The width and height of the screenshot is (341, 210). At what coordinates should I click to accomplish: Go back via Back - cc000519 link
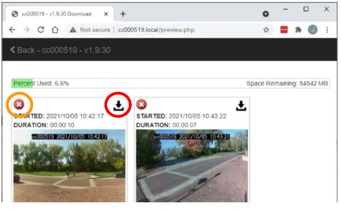coord(60,50)
